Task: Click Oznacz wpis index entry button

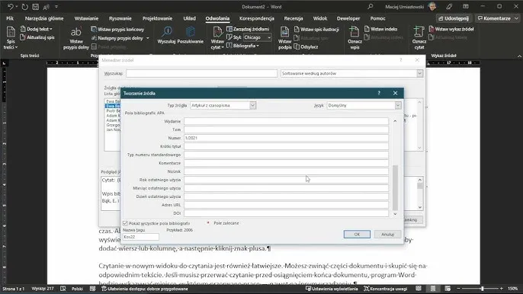Action: click(x=355, y=38)
